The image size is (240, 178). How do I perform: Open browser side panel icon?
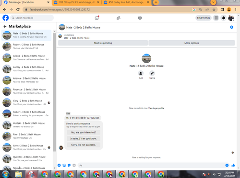coord(222,10)
